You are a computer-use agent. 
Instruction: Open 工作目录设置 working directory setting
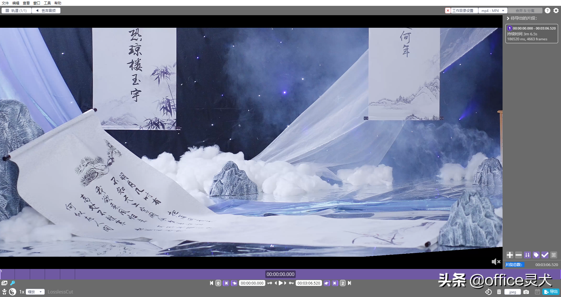click(x=464, y=11)
